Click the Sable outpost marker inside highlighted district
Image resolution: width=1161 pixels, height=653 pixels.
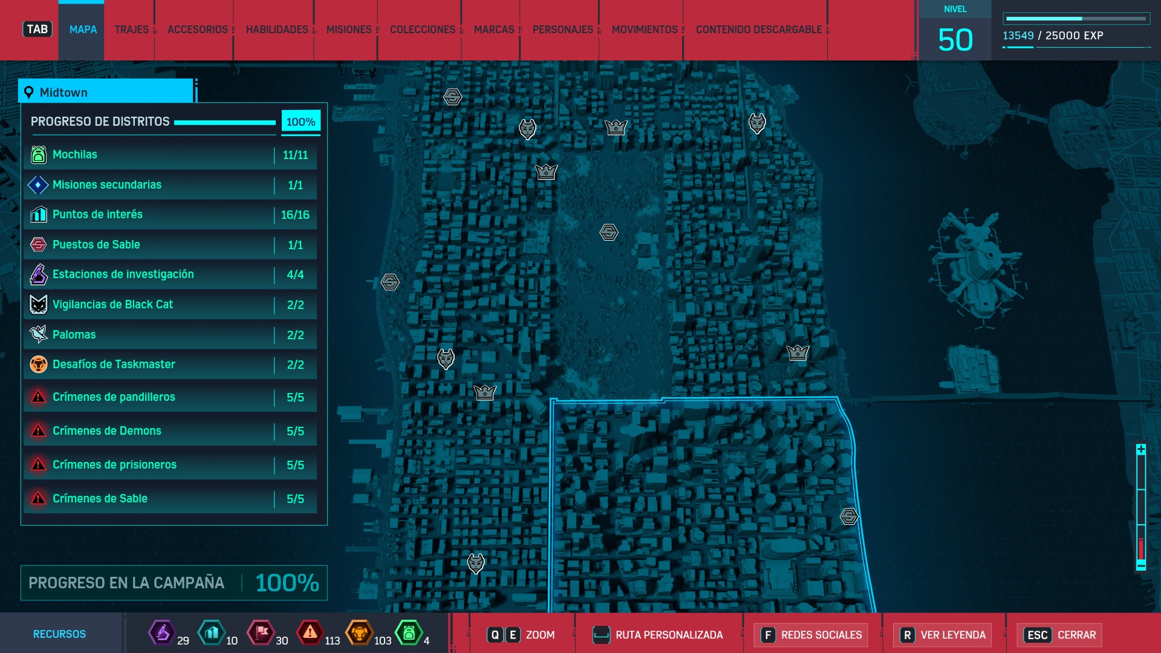849,516
